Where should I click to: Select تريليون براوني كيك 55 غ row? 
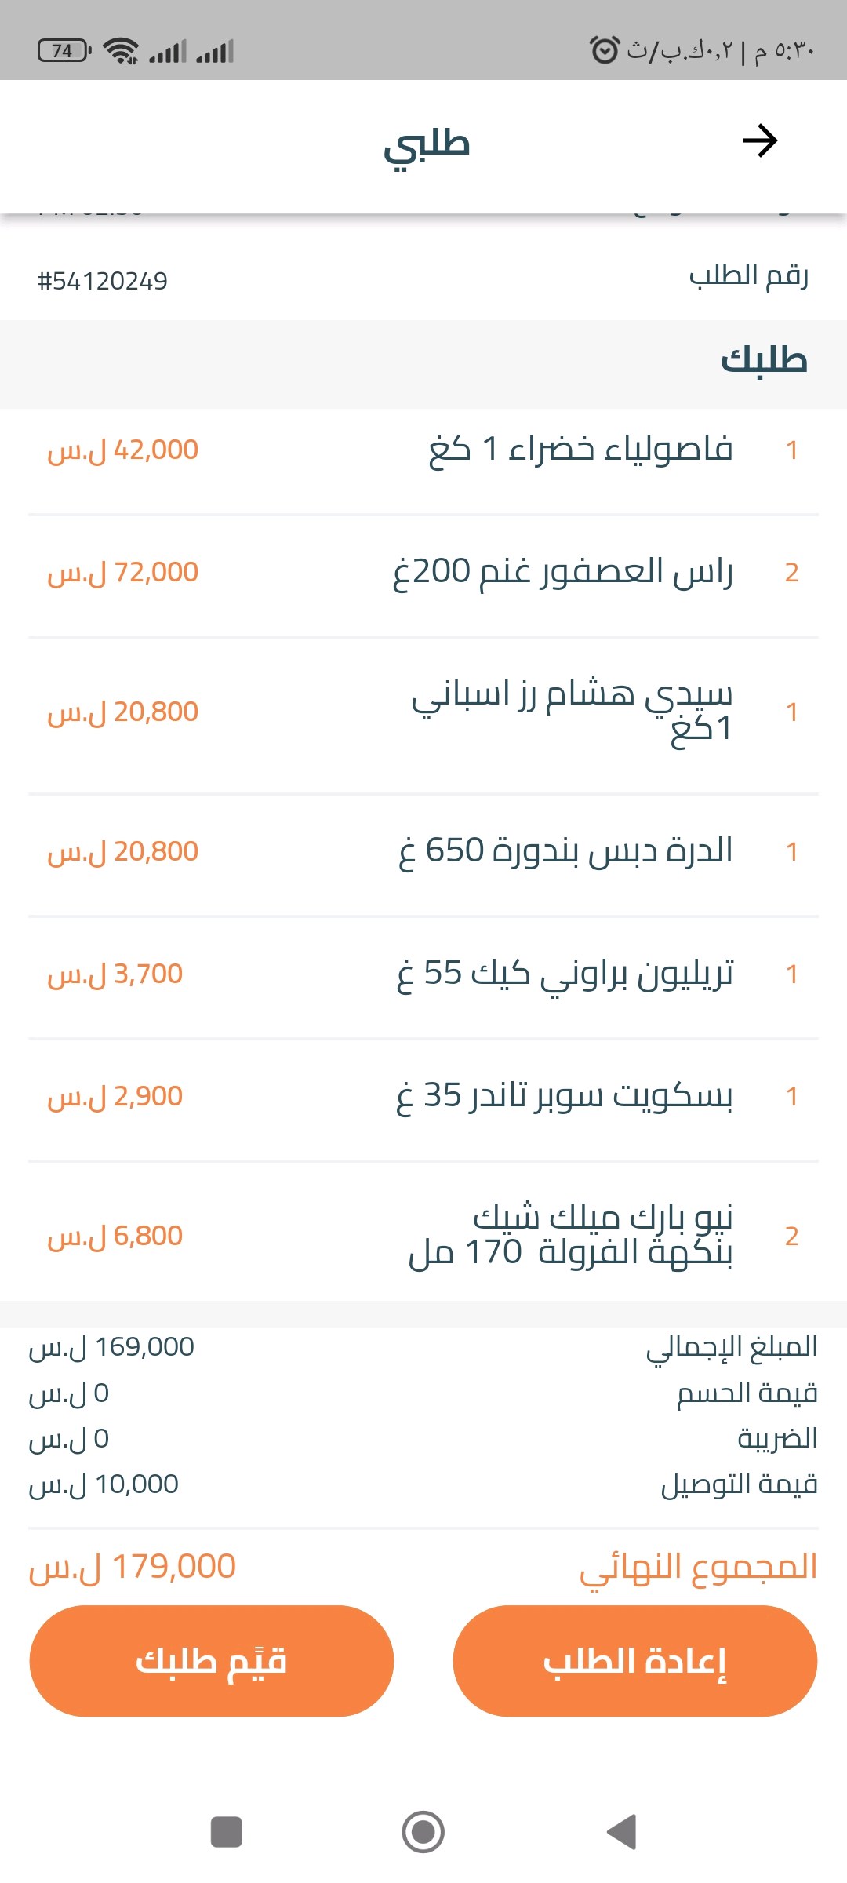tap(565, 974)
